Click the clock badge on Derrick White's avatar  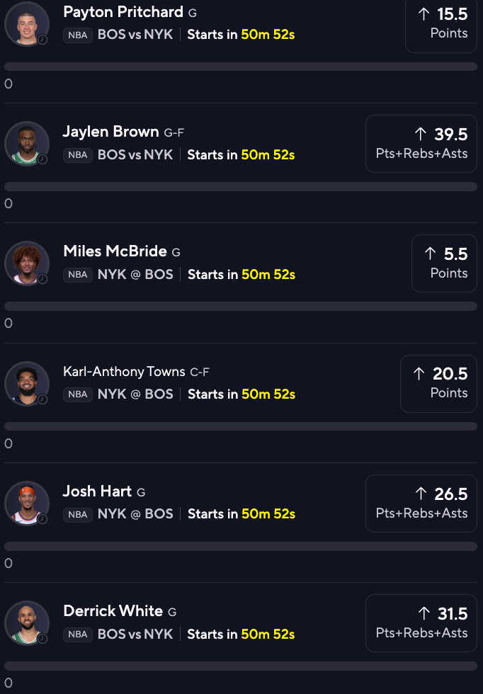click(x=42, y=639)
